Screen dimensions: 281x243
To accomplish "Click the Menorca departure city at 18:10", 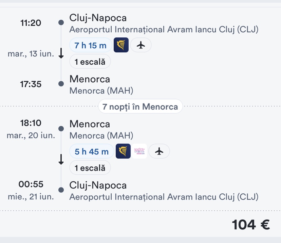I will pyautogui.click(x=90, y=124).
